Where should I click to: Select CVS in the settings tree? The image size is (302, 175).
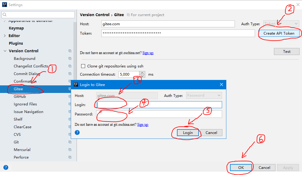click(17, 135)
